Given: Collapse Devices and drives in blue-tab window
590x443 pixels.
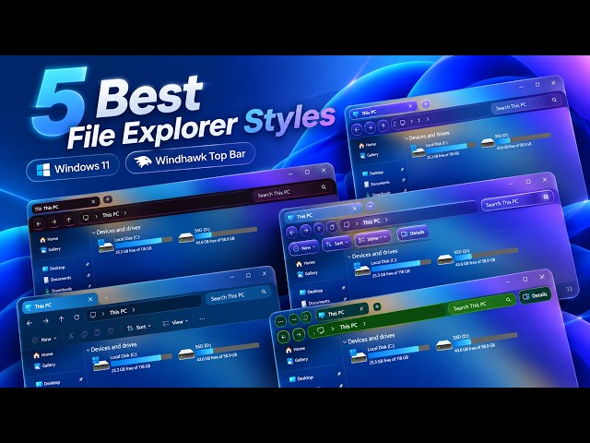Looking at the screenshot, I should (88, 350).
